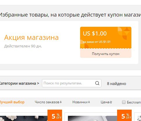141x121 pixels.
Task: Click the Новинки sort arrow
Action: point(89,102)
